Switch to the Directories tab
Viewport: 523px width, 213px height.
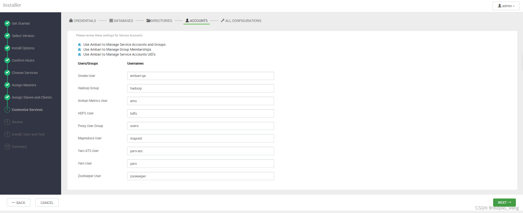tap(159, 21)
